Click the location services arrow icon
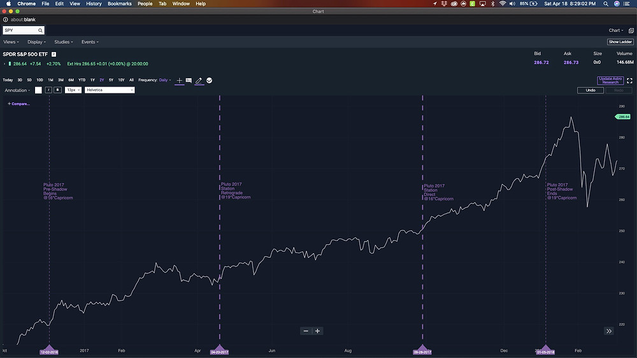Image resolution: width=637 pixels, height=358 pixels. tap(434, 4)
